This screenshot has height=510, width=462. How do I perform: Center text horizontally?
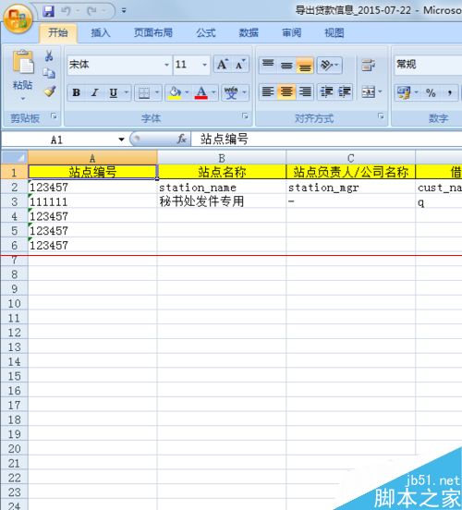[286, 91]
